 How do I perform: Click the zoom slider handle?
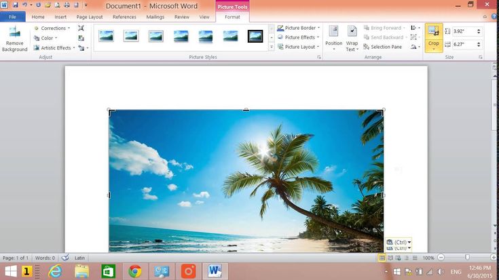pyautogui.click(x=467, y=258)
